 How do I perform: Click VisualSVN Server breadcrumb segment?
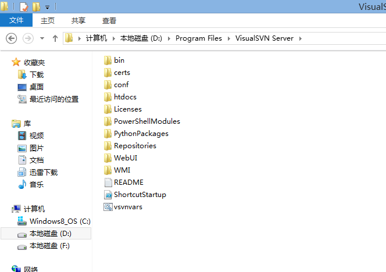(264, 38)
